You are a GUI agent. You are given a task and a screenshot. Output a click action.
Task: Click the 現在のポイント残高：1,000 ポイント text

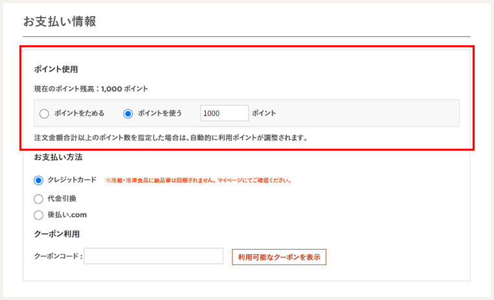[x=91, y=89]
